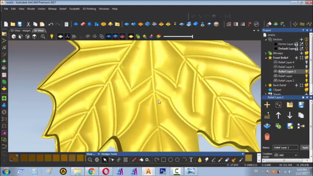Pick the Smooth sculpting droplet tool
The height and width of the screenshot is (176, 313).
pyautogui.click(x=200, y=160)
